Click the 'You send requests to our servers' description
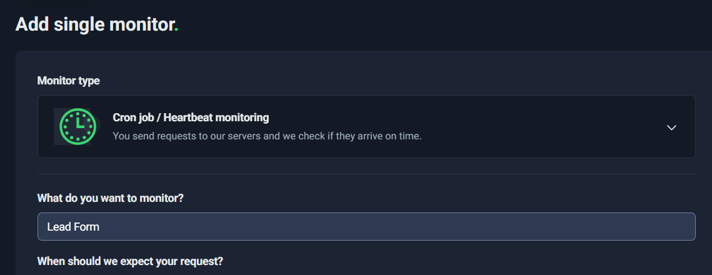 pyautogui.click(x=267, y=136)
